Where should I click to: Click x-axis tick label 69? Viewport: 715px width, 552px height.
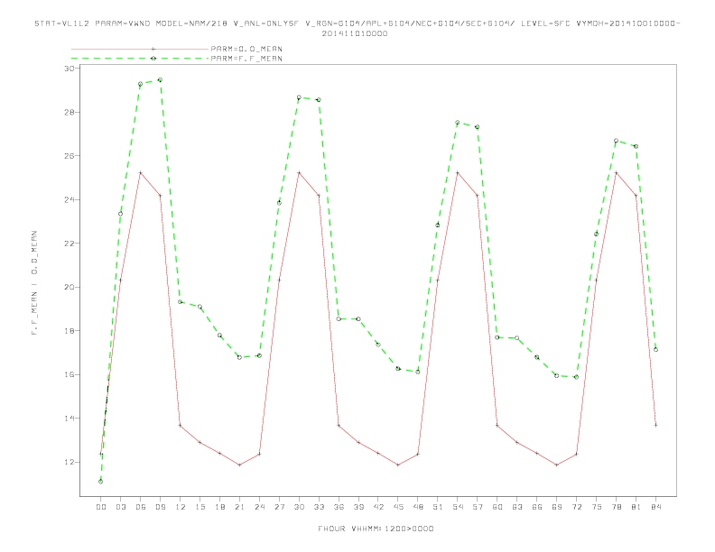point(556,507)
